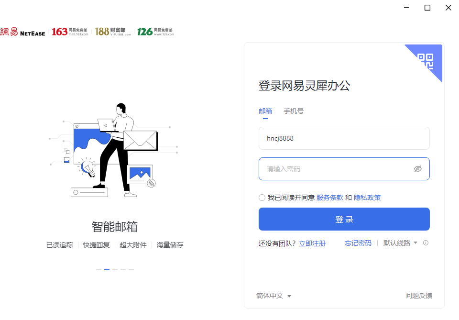Maximize the login window
Viewport: 459px width, 320px height.
click(x=427, y=8)
